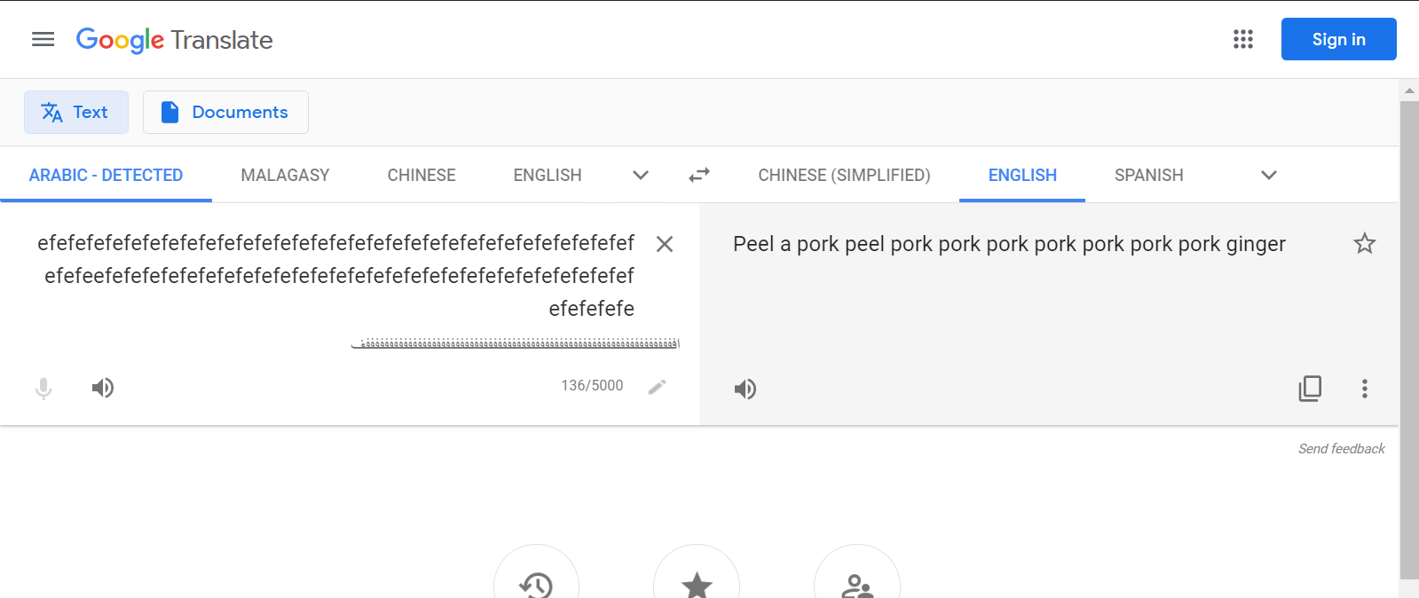Screen dimensions: 1419x598
Task: Star the translation to save it
Action: [1364, 244]
